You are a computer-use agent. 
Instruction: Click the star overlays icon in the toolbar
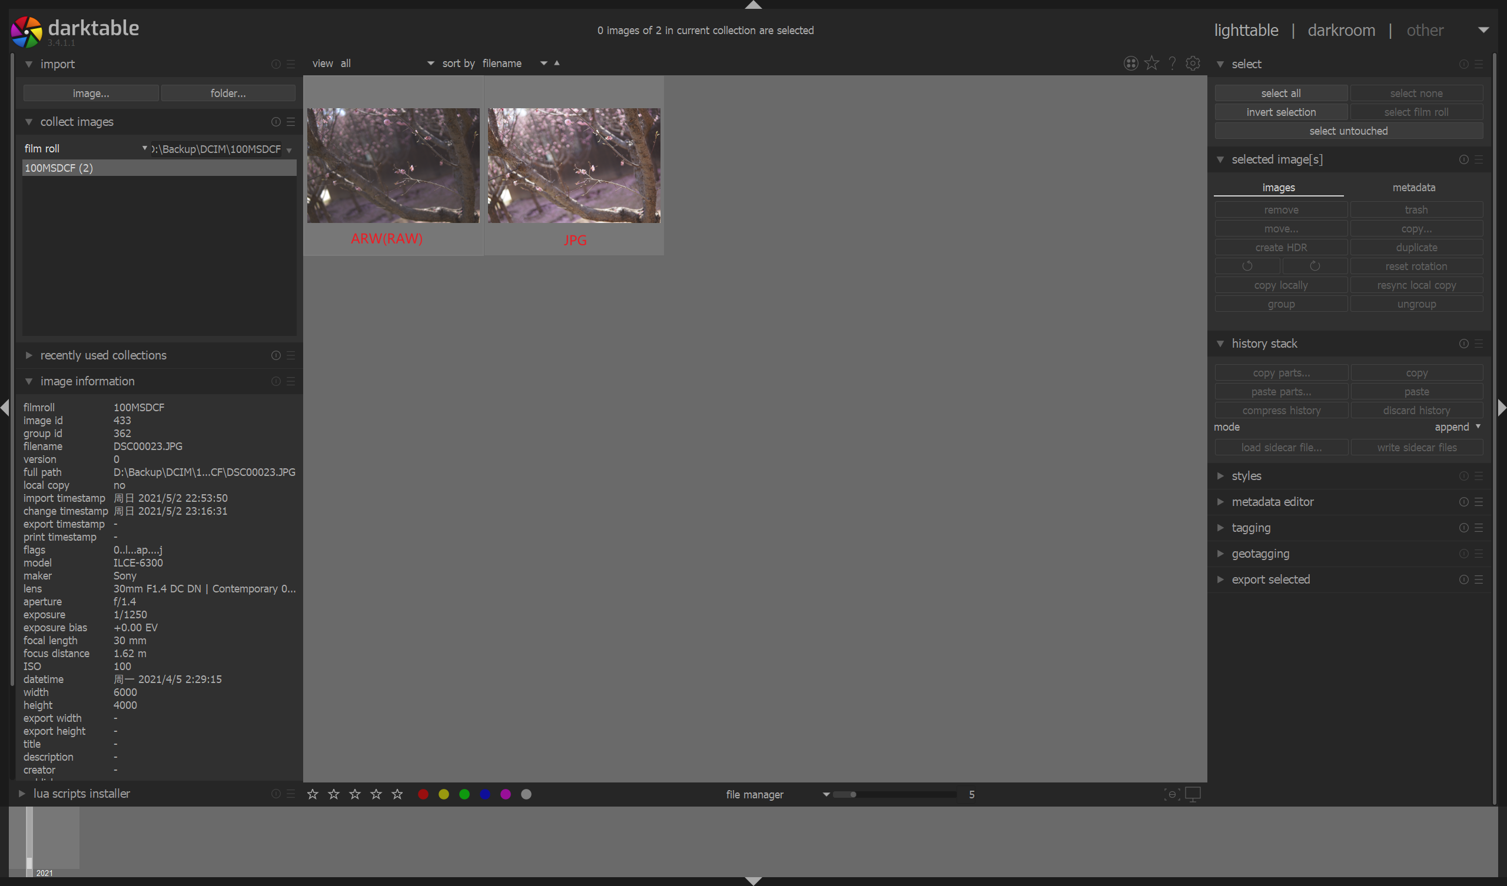[x=1152, y=63]
